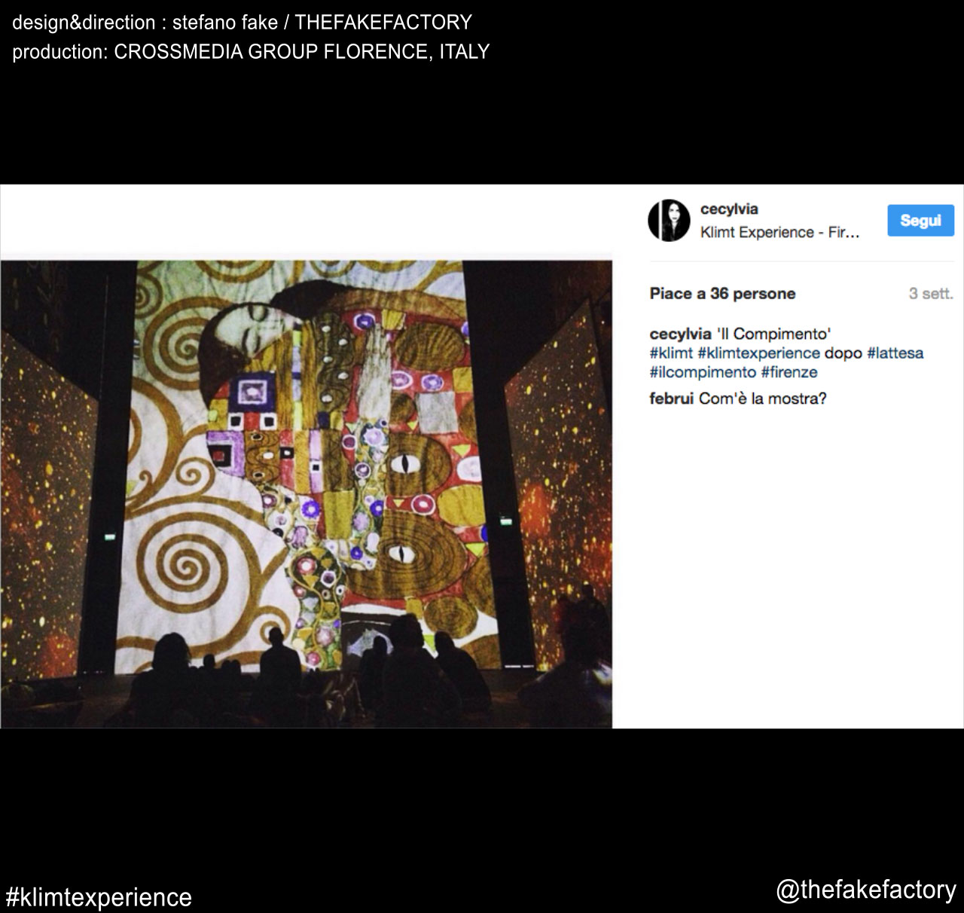The image size is (964, 913).
Task: Open the #lattesa hashtag
Action: click(x=895, y=353)
